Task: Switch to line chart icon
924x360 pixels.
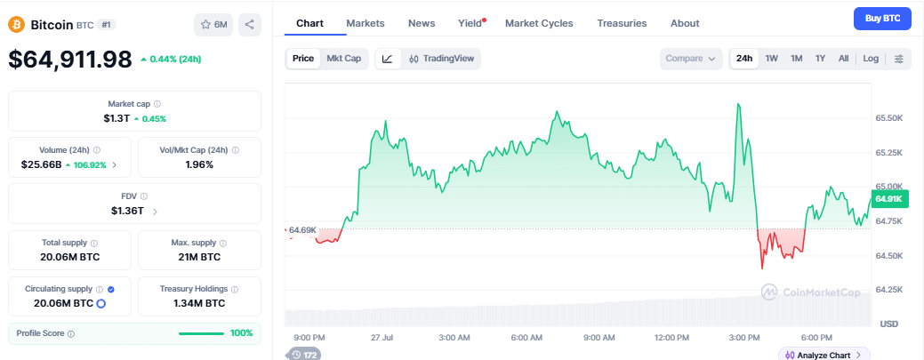Action: [388, 59]
